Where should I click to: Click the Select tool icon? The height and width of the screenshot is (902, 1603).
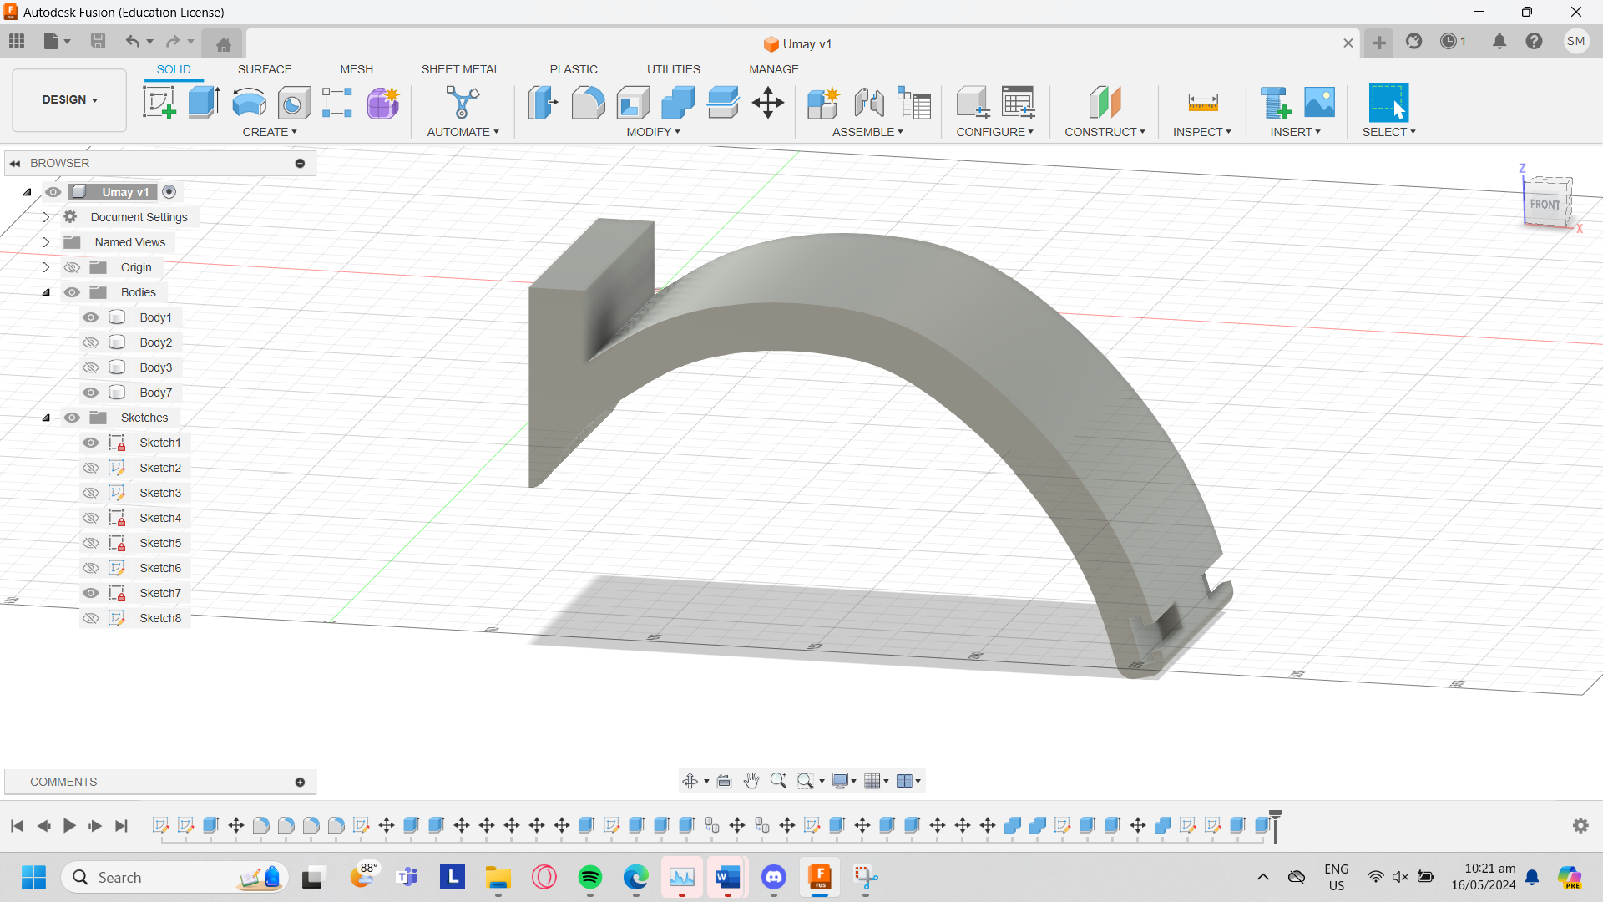(1388, 103)
